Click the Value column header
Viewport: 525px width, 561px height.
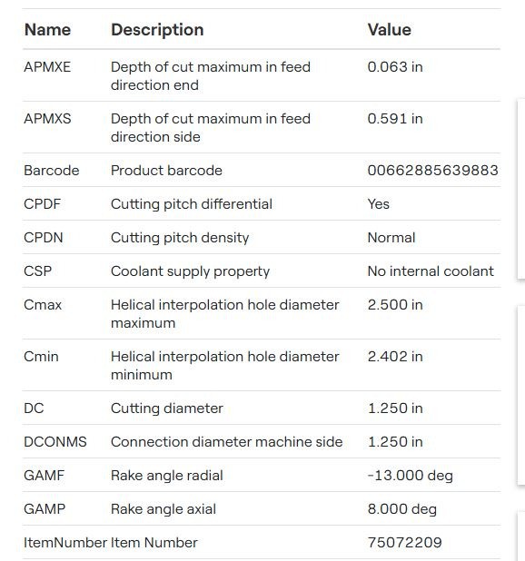coord(390,30)
